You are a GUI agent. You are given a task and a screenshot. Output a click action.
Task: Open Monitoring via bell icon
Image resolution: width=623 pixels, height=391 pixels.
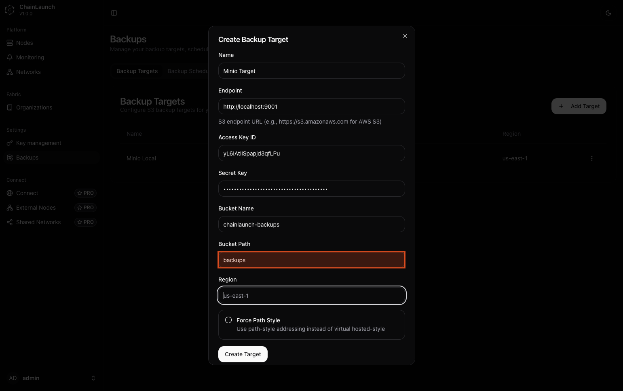(10, 57)
